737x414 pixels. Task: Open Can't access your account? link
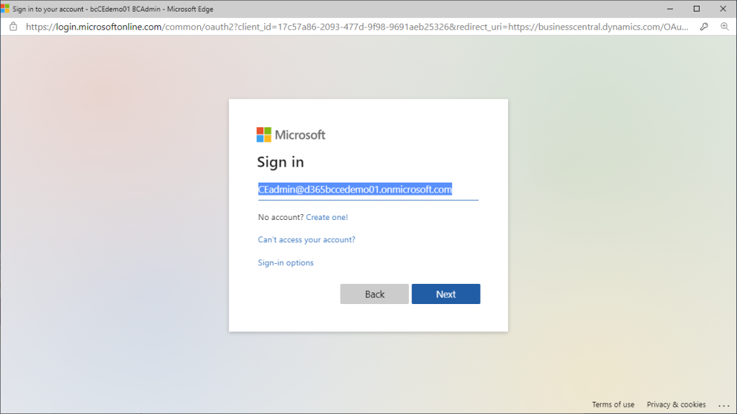307,239
